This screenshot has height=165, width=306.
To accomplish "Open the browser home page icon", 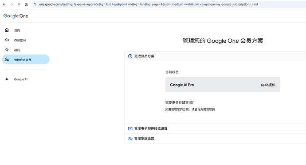I will coord(26,4).
